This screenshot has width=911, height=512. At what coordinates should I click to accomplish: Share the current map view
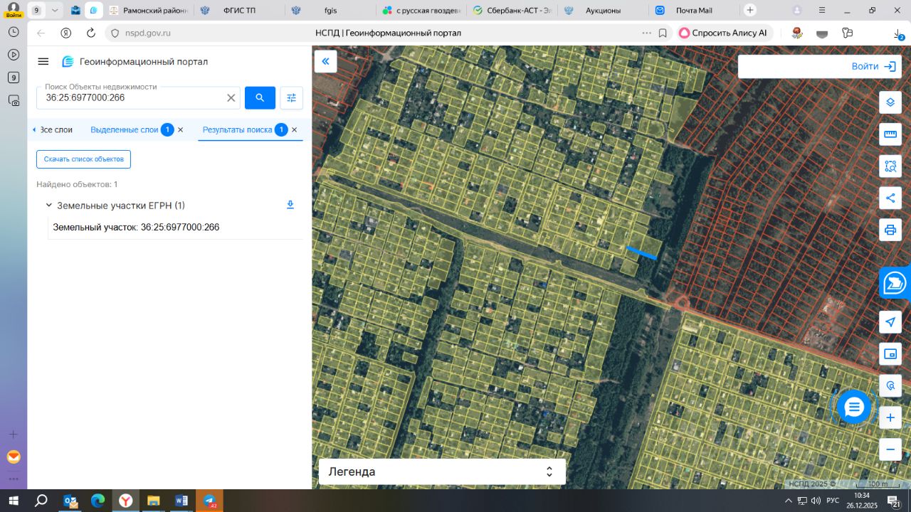point(890,198)
